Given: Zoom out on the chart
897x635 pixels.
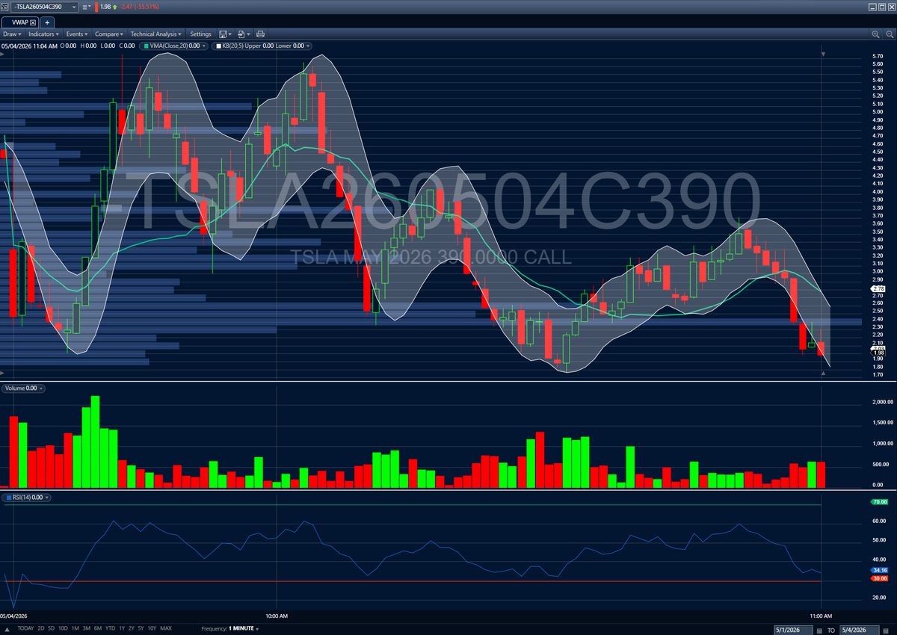Looking at the screenshot, I should pyautogui.click(x=889, y=34).
